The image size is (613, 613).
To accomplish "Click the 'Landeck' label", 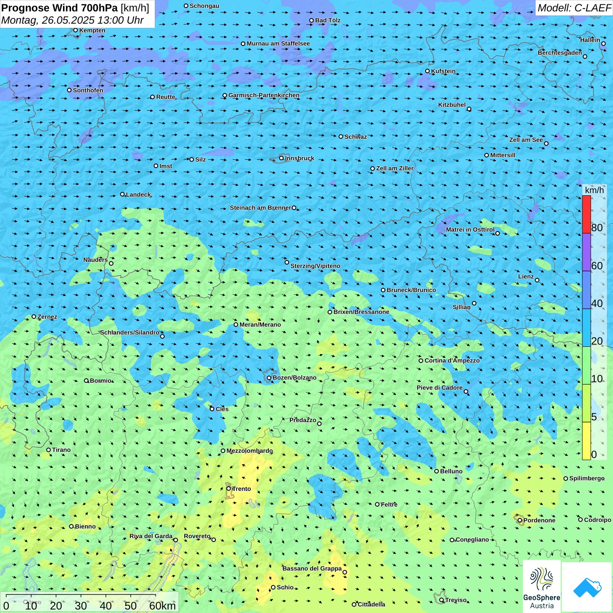I will [138, 194].
